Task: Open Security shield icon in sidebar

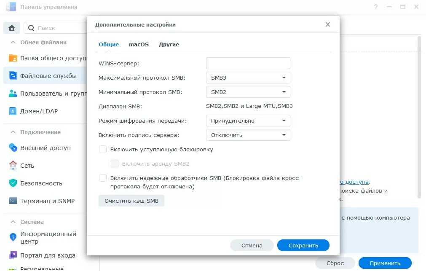Action: [13, 183]
